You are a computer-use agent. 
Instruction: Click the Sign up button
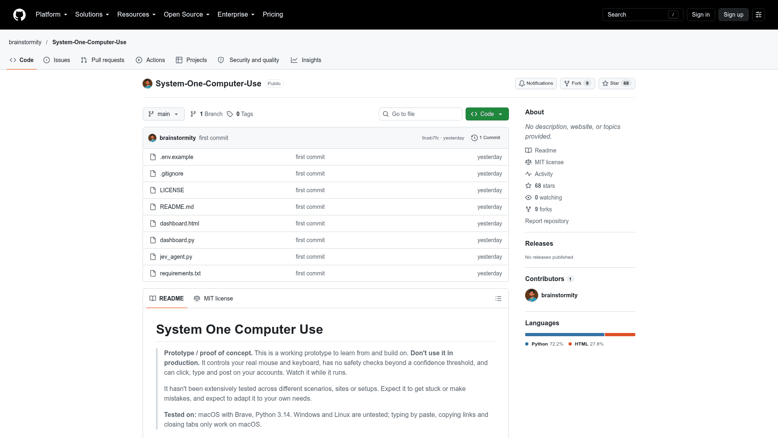[x=733, y=15]
